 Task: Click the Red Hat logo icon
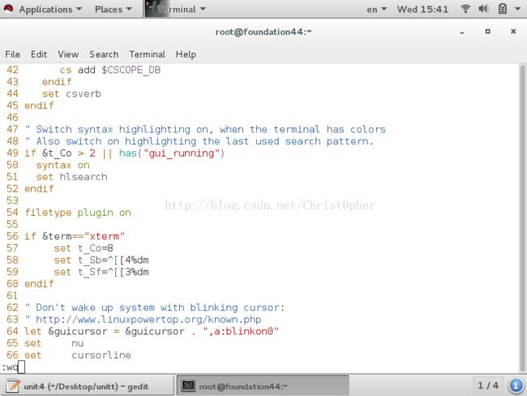(x=8, y=9)
